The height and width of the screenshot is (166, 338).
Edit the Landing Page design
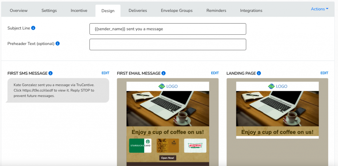[x=324, y=73]
